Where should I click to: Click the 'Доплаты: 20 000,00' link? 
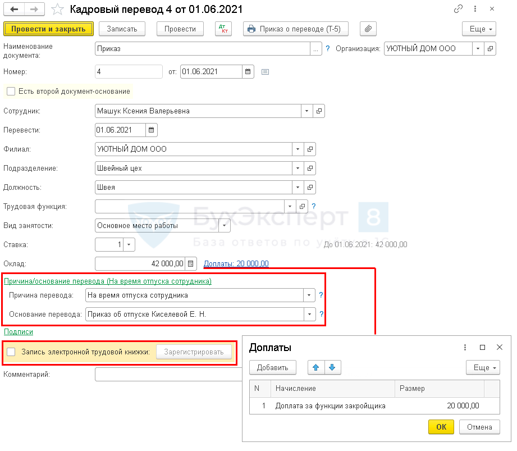[236, 263]
